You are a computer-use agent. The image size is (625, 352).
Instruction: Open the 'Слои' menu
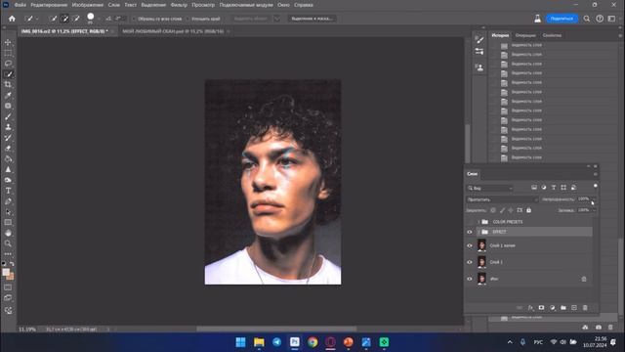click(x=114, y=5)
